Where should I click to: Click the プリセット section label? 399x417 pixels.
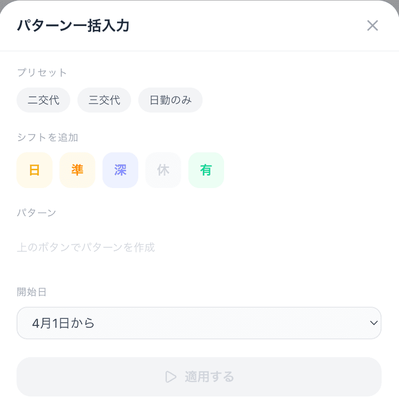pos(42,72)
